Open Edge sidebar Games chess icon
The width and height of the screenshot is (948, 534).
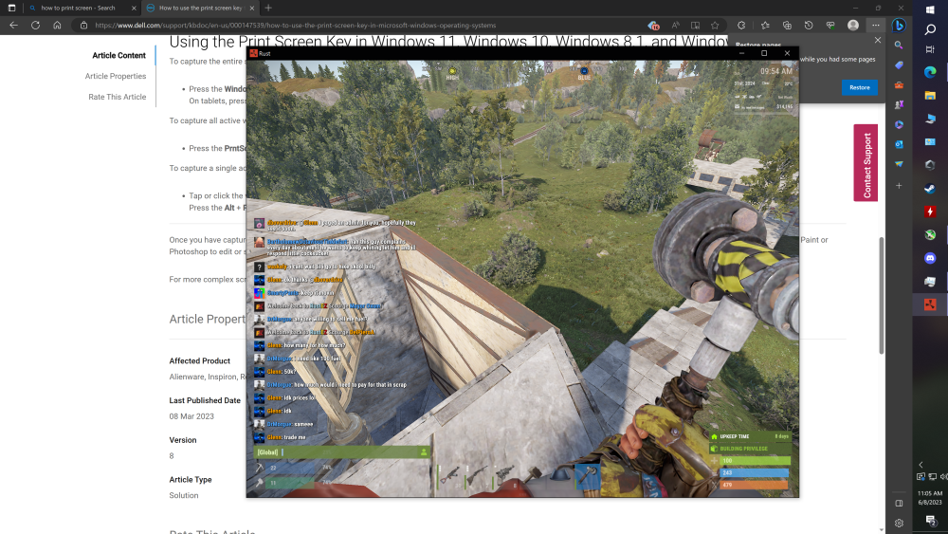click(899, 105)
